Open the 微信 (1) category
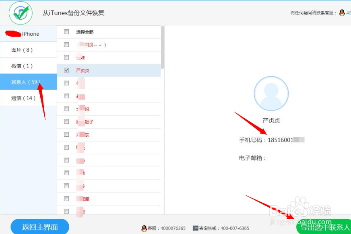351x234 pixels. click(x=29, y=66)
